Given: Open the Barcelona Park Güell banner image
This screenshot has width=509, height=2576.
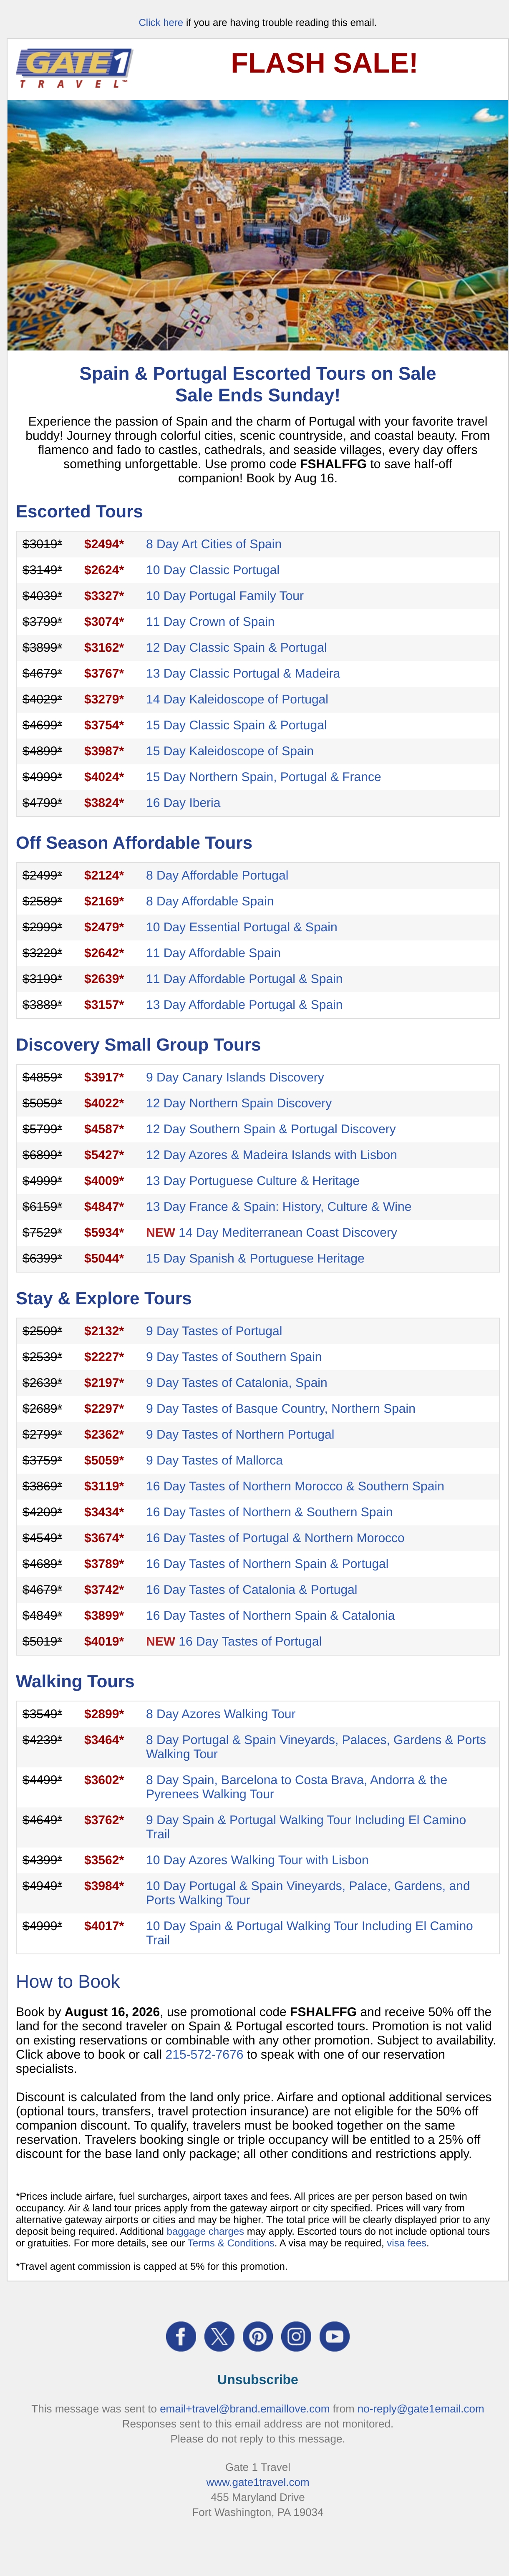Looking at the screenshot, I should [x=258, y=225].
